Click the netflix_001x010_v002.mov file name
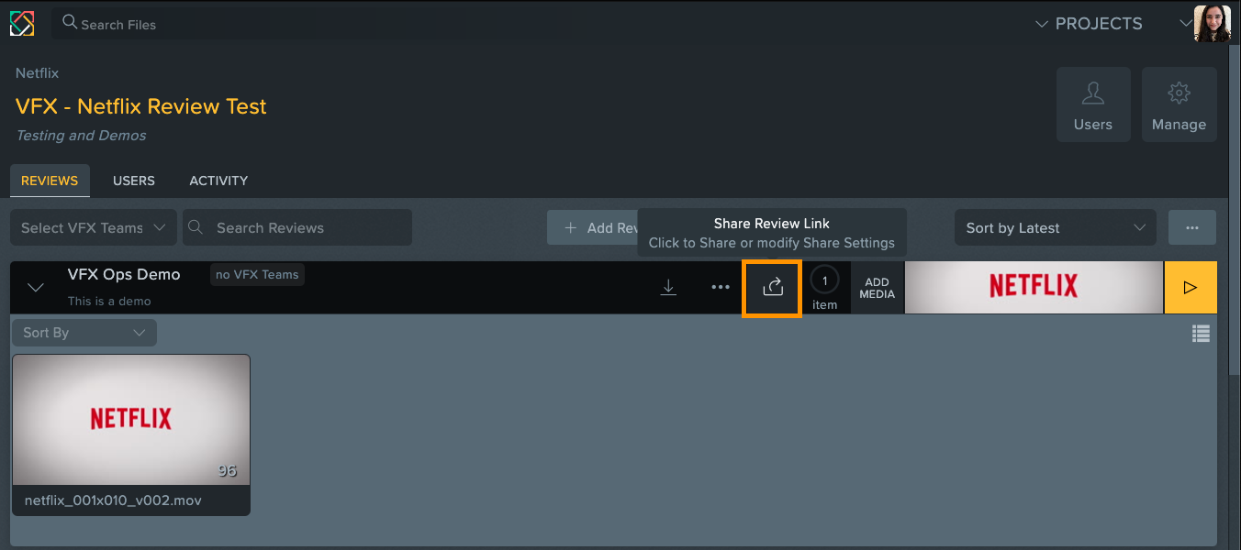The image size is (1241, 550). tap(113, 500)
